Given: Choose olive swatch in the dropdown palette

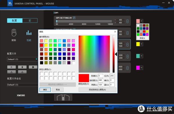Looking at the screenshot, I should (147, 25).
